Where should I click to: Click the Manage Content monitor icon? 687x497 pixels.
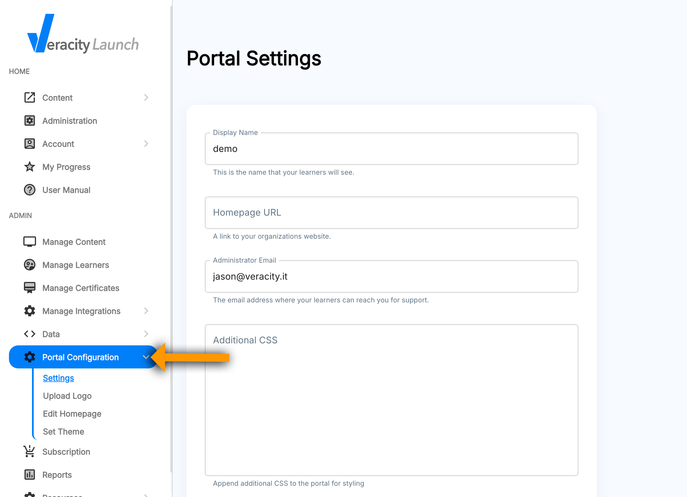(x=29, y=242)
